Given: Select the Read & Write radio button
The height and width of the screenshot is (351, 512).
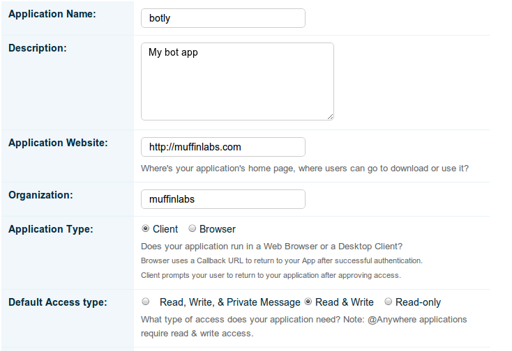Looking at the screenshot, I should pos(308,302).
